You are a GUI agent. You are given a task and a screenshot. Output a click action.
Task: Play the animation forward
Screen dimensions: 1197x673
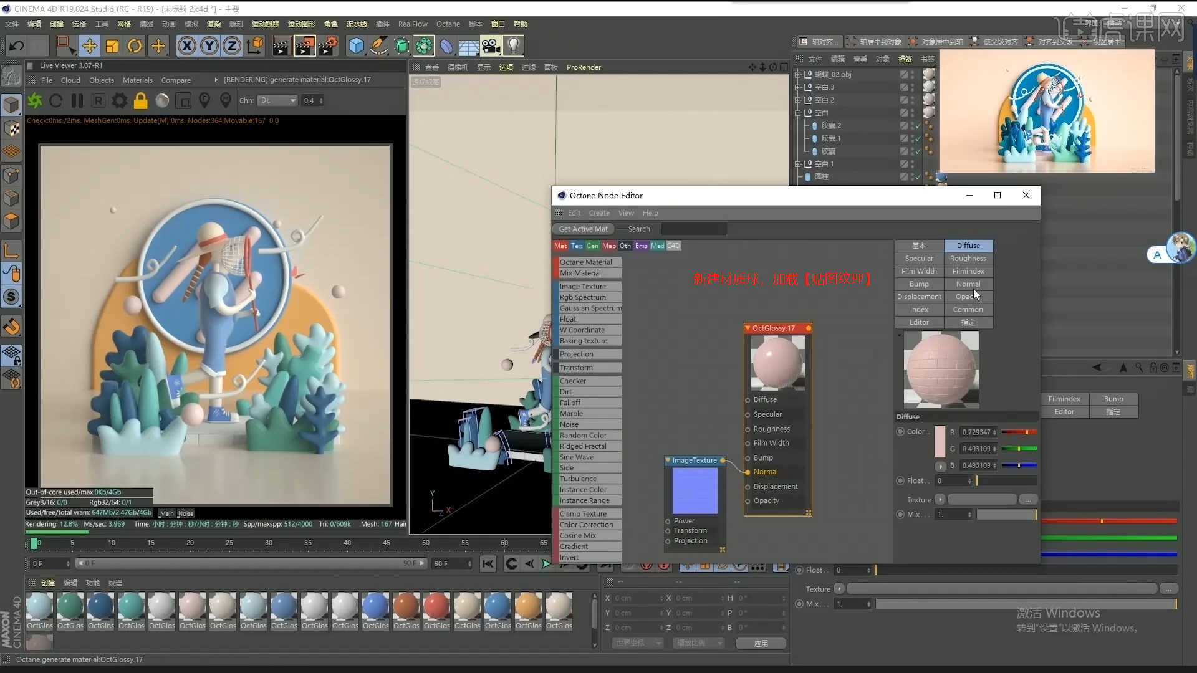point(546,564)
